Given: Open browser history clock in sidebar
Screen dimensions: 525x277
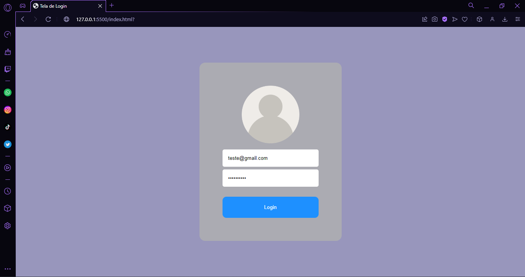Looking at the screenshot, I should point(8,191).
